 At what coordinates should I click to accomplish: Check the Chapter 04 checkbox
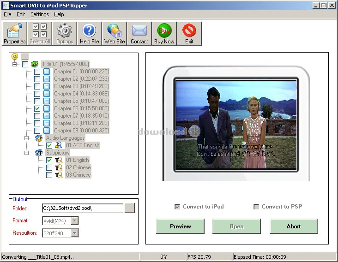tap(37, 94)
